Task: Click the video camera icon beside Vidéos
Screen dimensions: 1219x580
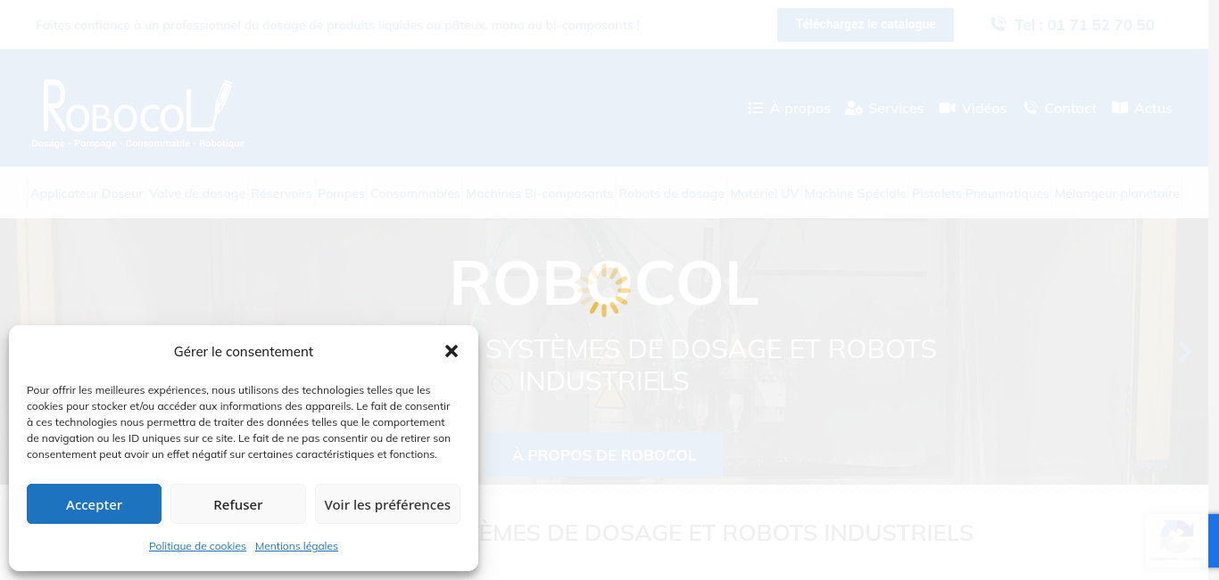Action: (948, 108)
